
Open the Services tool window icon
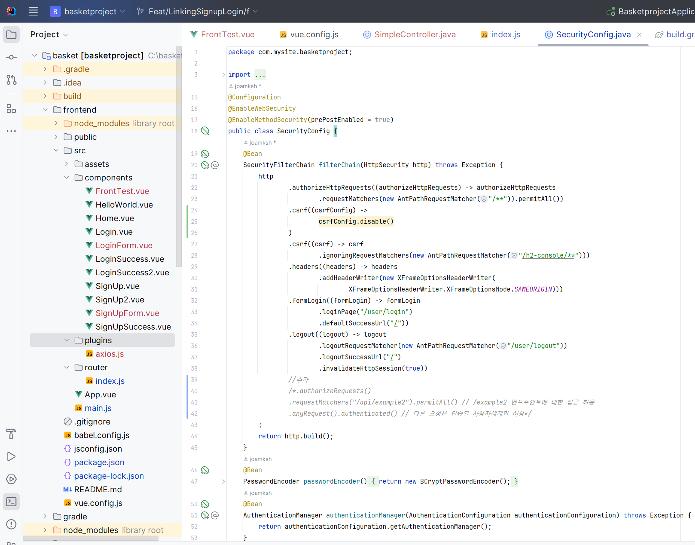tap(11, 479)
